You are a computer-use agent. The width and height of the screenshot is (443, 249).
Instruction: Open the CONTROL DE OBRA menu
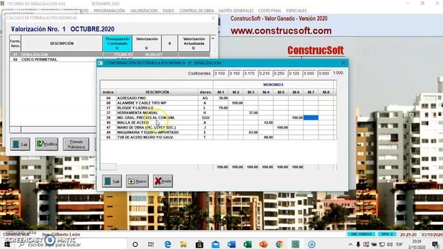(x=197, y=11)
